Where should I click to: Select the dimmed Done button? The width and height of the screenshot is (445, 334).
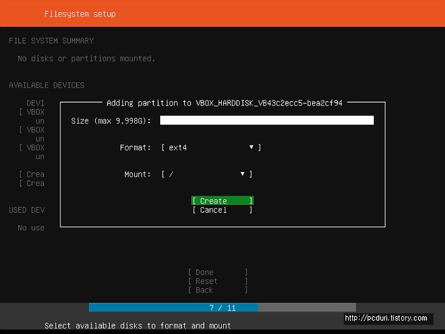click(218, 272)
